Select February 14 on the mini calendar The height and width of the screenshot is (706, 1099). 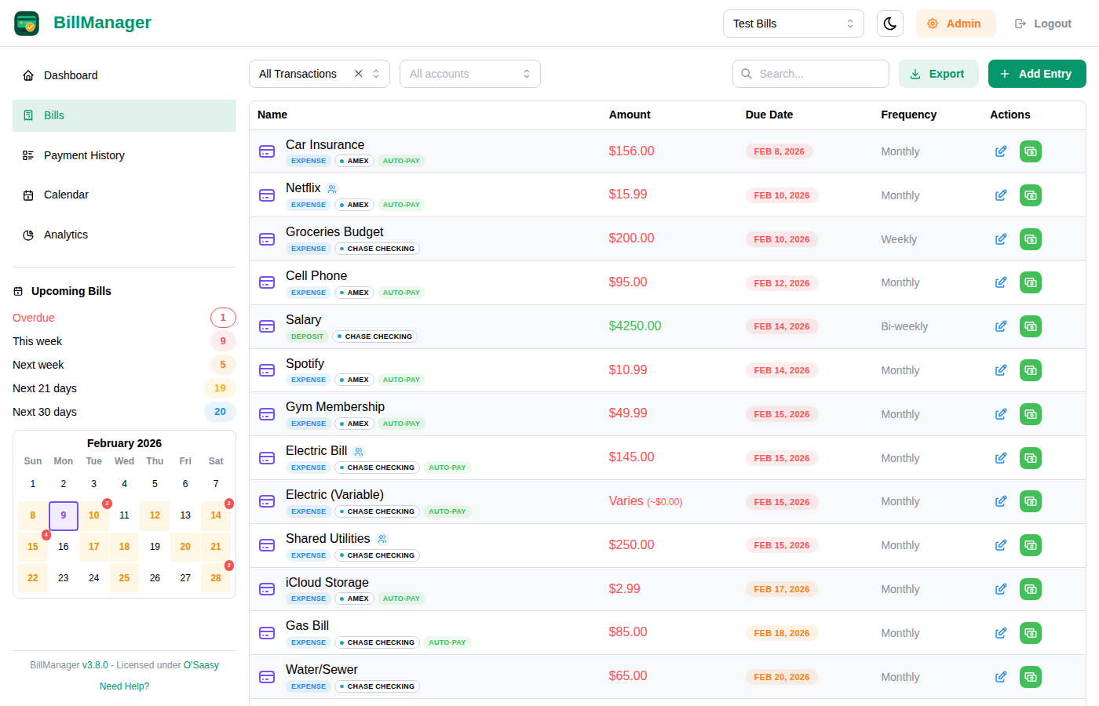pyautogui.click(x=216, y=515)
